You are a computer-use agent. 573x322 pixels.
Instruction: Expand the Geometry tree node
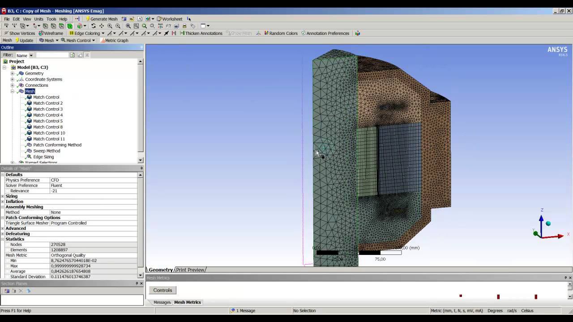13,73
